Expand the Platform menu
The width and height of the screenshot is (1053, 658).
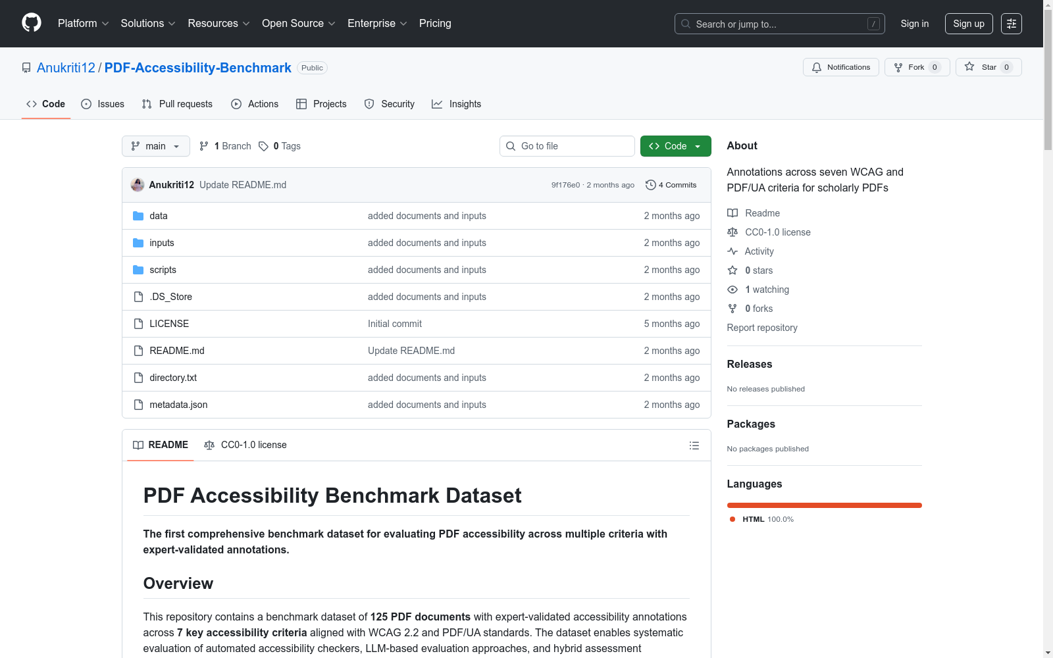point(84,24)
